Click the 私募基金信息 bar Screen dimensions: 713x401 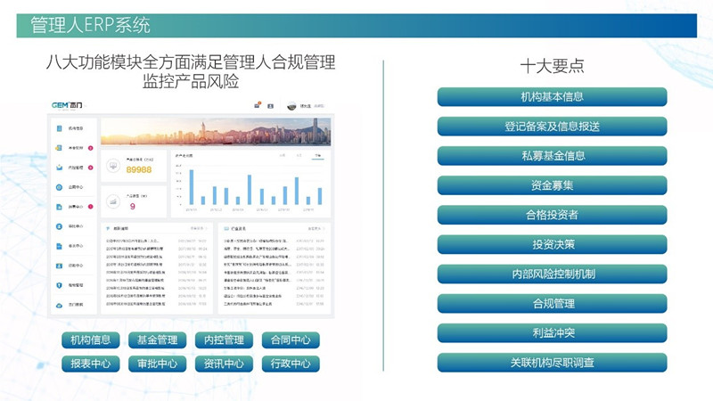click(552, 155)
